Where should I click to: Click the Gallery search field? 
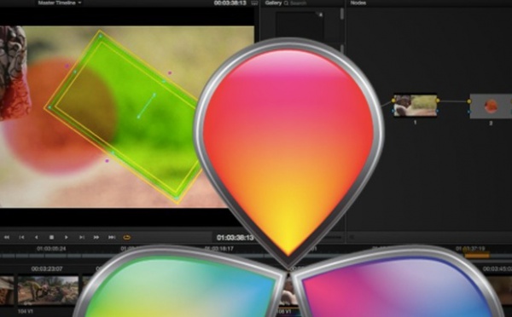pyautogui.click(x=295, y=3)
